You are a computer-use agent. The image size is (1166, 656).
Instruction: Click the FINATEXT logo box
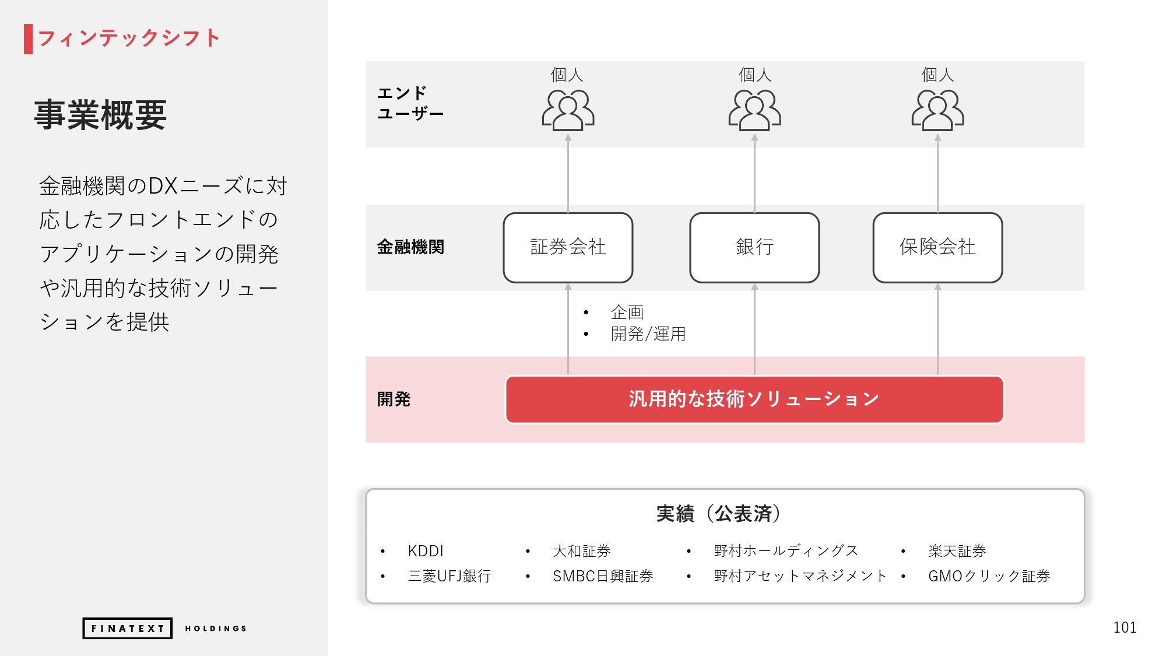pyautogui.click(x=128, y=628)
